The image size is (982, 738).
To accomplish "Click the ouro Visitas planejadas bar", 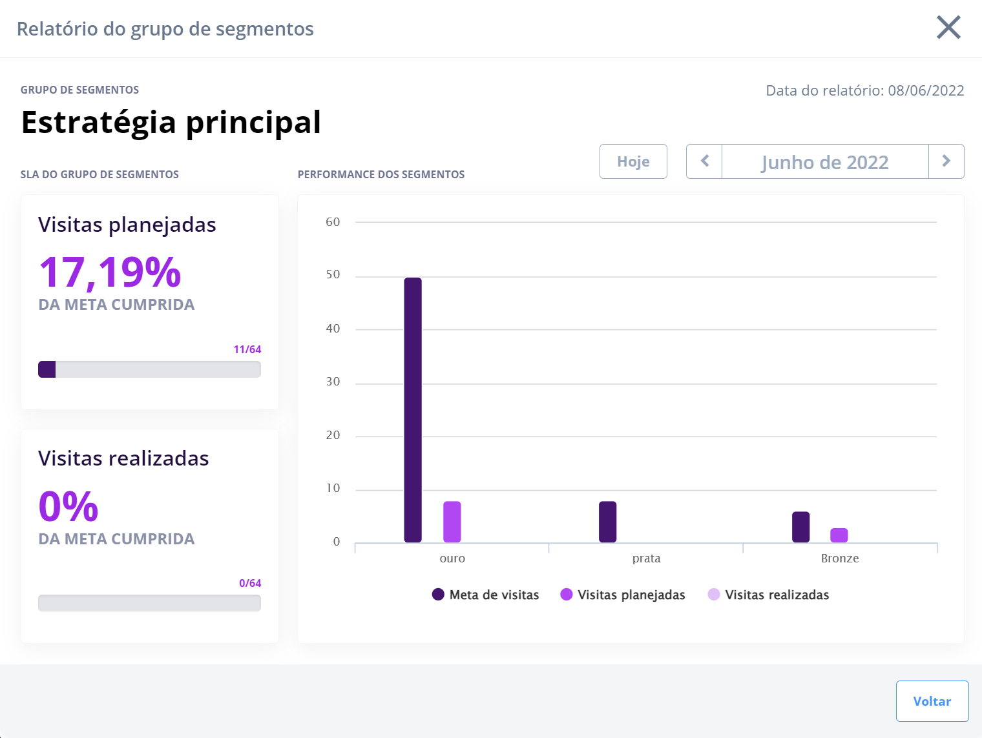I will coord(452,522).
